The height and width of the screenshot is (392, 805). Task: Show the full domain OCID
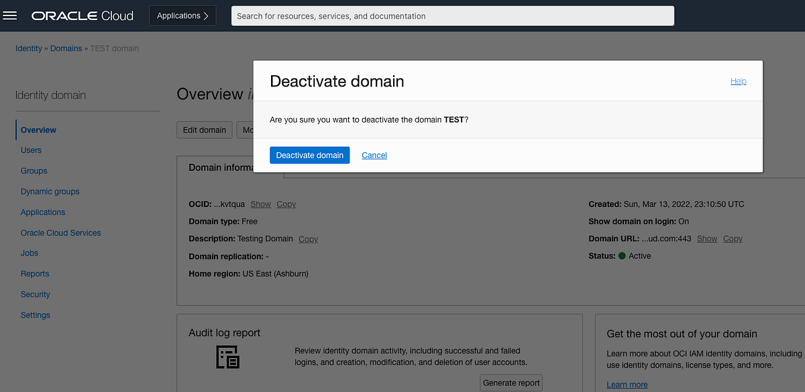pos(260,204)
